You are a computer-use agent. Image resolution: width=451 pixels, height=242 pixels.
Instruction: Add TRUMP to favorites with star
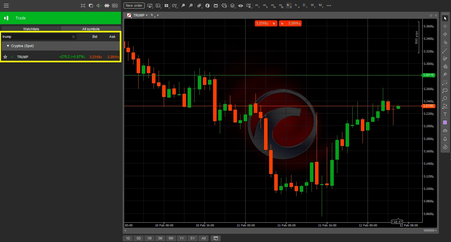(5, 57)
